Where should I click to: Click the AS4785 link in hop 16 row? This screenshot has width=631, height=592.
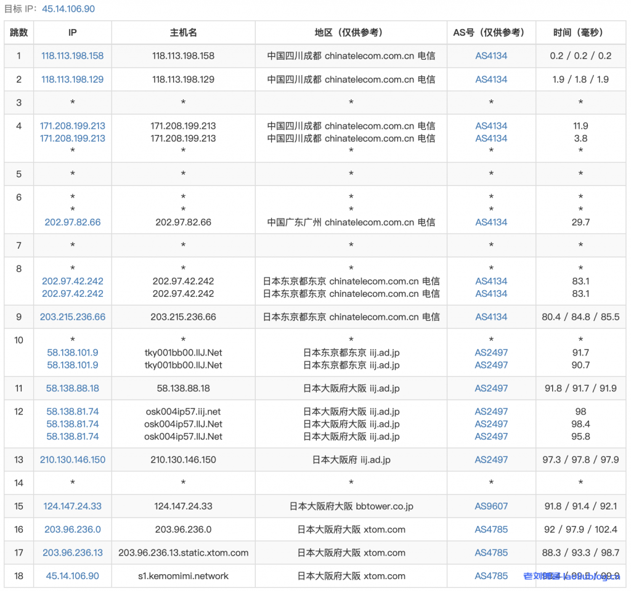point(491,529)
